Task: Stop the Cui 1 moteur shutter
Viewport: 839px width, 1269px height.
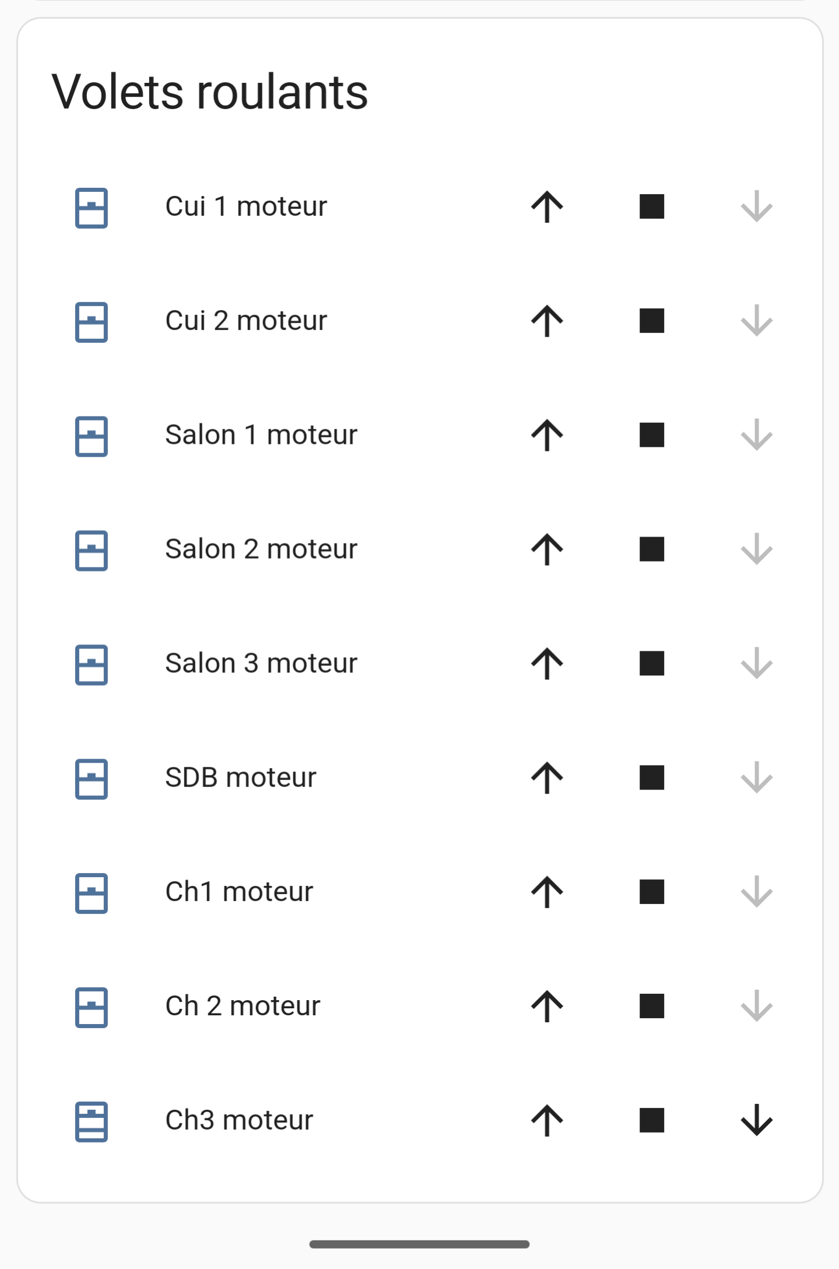Action: [x=652, y=206]
